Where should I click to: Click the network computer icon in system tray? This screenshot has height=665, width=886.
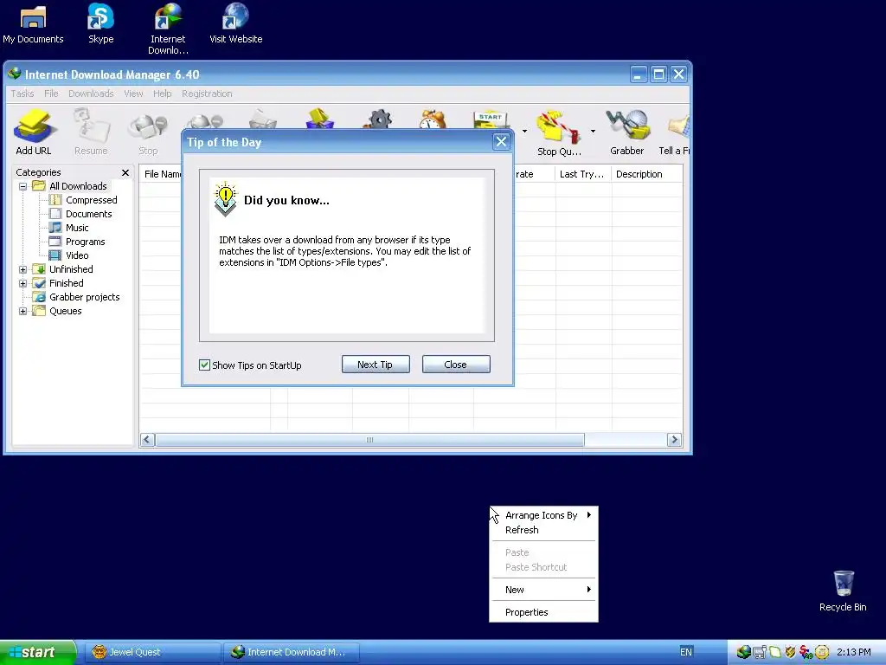click(x=760, y=652)
